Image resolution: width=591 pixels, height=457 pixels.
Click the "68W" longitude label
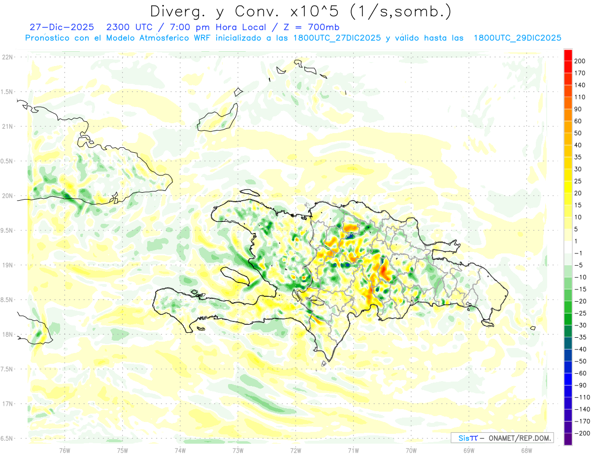point(526,450)
